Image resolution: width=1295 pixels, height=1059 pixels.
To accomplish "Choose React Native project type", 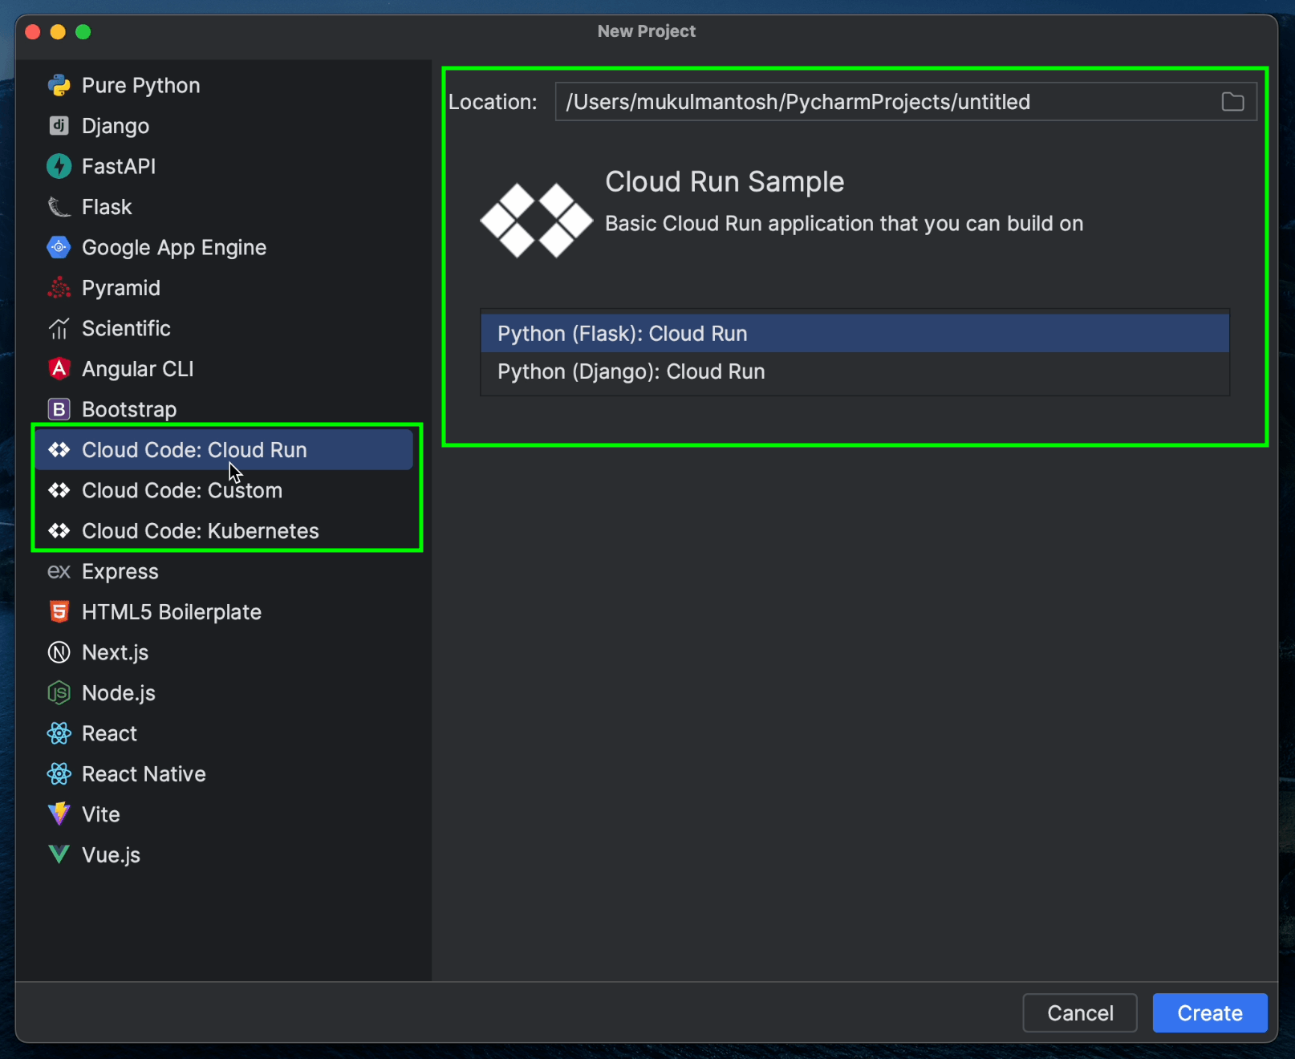I will (x=144, y=774).
